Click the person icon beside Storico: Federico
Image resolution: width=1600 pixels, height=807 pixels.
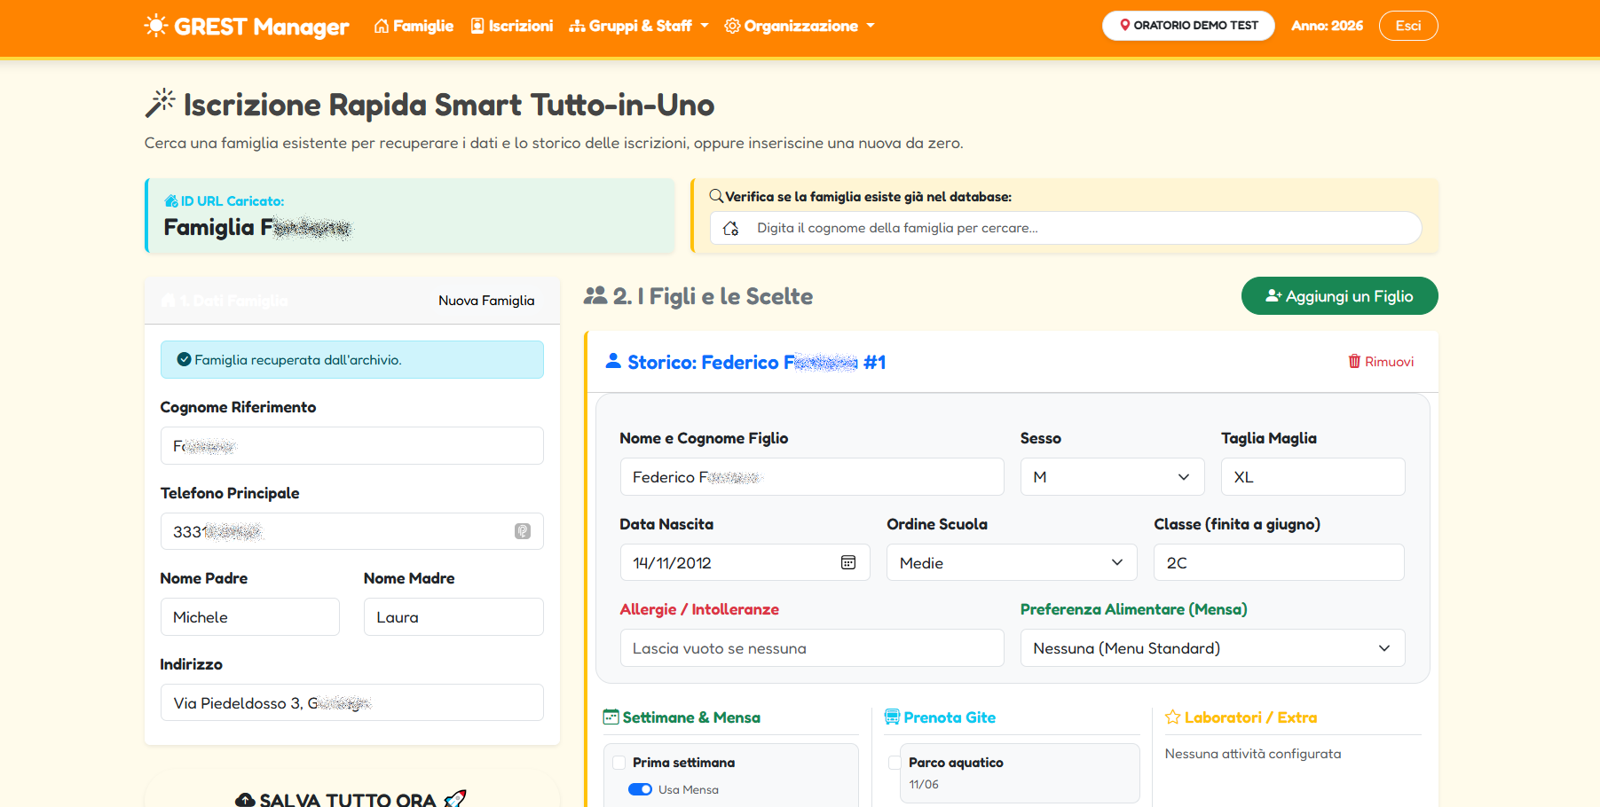point(613,361)
